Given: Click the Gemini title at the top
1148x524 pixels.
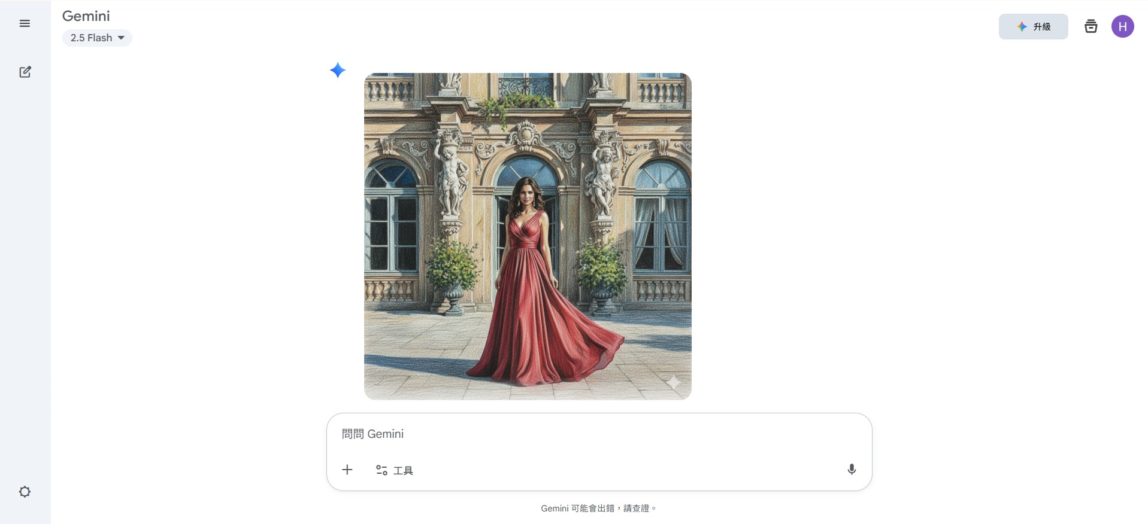Looking at the screenshot, I should pyautogui.click(x=86, y=16).
